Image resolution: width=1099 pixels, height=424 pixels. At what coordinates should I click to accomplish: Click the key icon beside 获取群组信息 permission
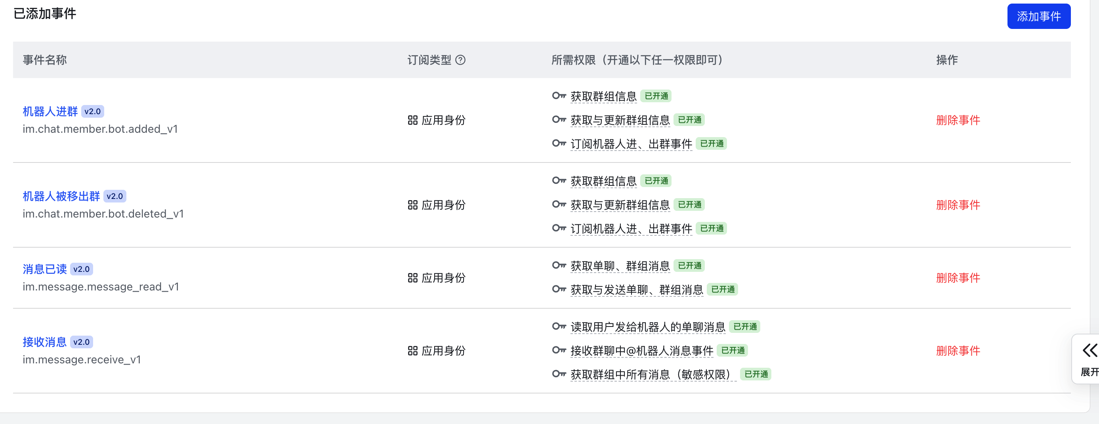558,96
